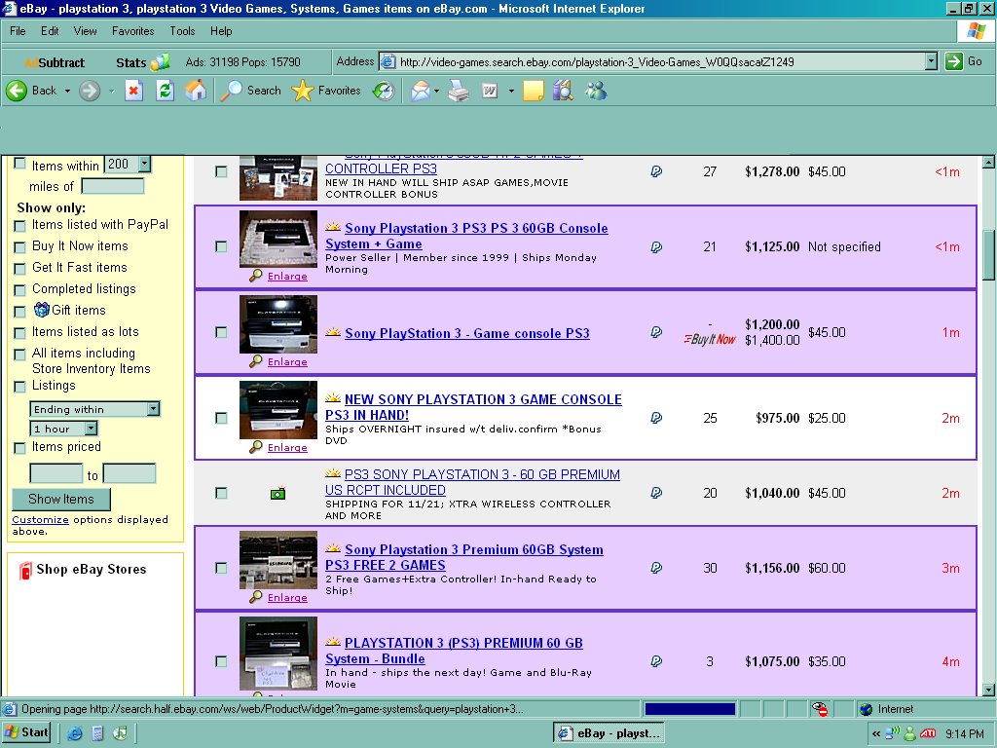Check the Items priced checkbox

click(19, 448)
